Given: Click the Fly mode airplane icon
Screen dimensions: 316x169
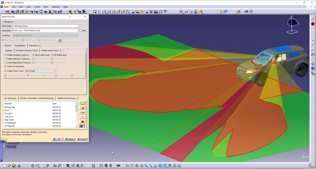Looking at the screenshot, I should (x=127, y=166).
